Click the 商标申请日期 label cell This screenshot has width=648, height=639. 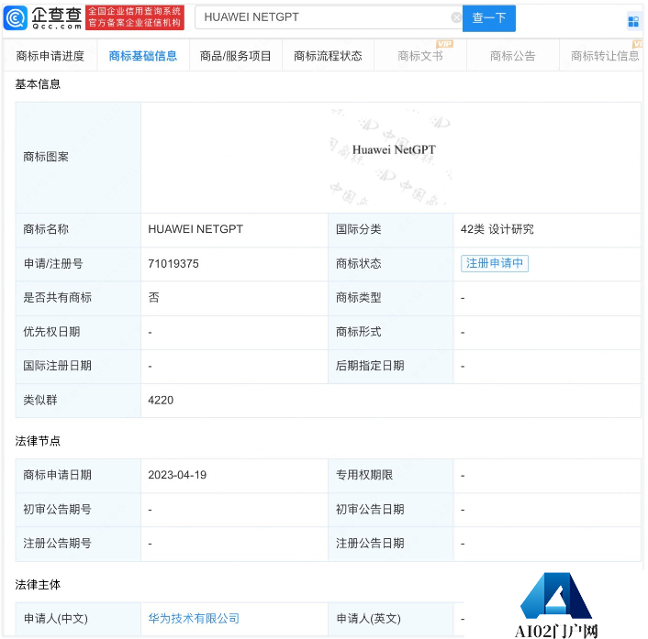(x=78, y=475)
